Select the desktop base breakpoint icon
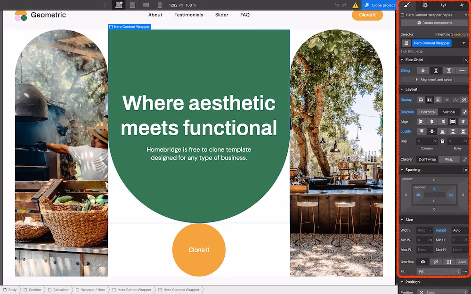This screenshot has height=294, width=471. click(119, 5)
